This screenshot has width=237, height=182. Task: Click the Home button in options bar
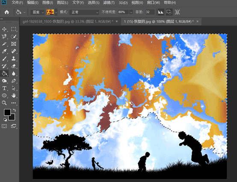tap(7, 12)
